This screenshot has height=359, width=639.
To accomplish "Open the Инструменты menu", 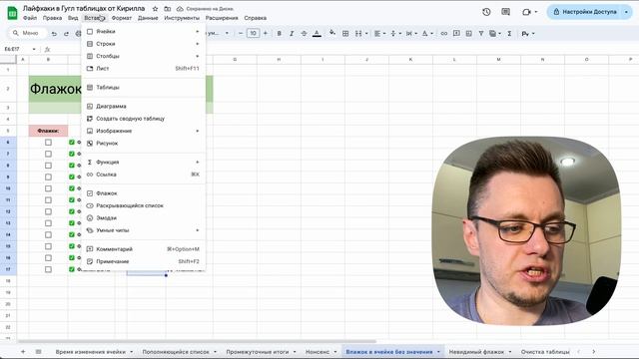I will [182, 18].
